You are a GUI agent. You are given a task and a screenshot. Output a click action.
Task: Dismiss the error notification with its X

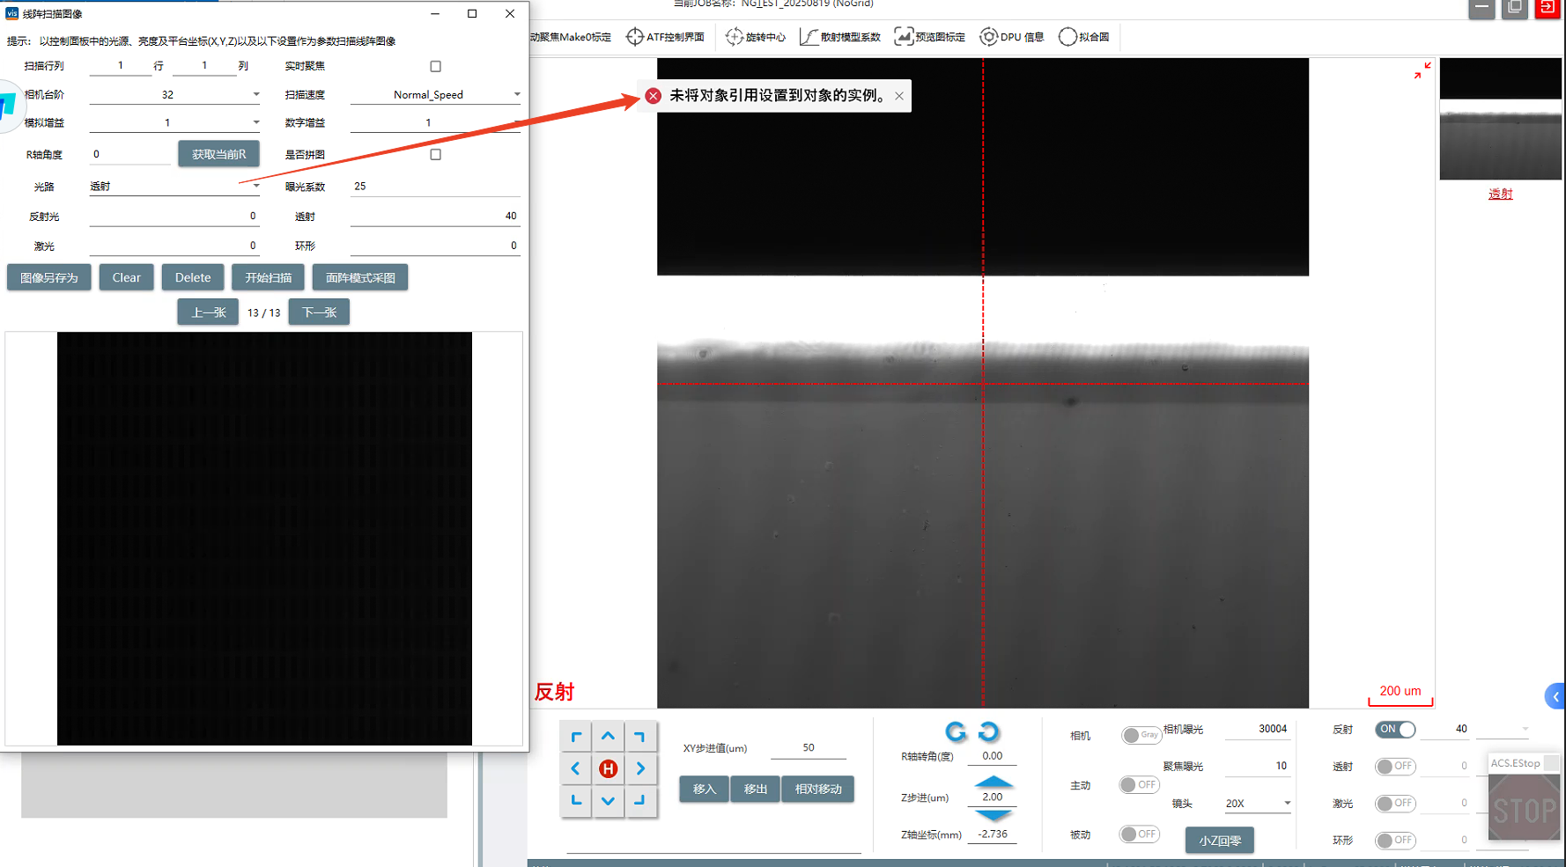coord(898,96)
